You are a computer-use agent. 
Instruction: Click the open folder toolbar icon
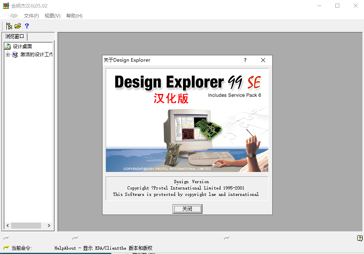tap(18, 26)
